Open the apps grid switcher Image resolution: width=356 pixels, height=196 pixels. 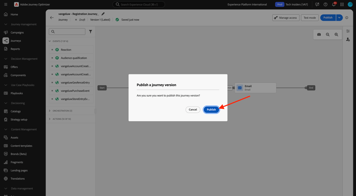[x=342, y=4]
